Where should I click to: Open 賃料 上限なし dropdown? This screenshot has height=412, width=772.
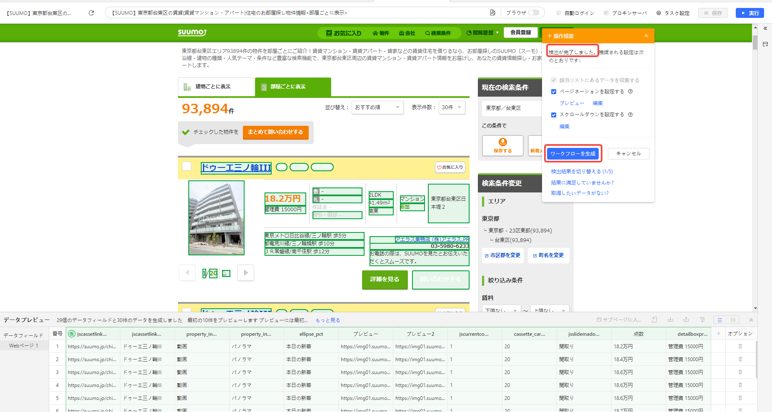(x=550, y=310)
